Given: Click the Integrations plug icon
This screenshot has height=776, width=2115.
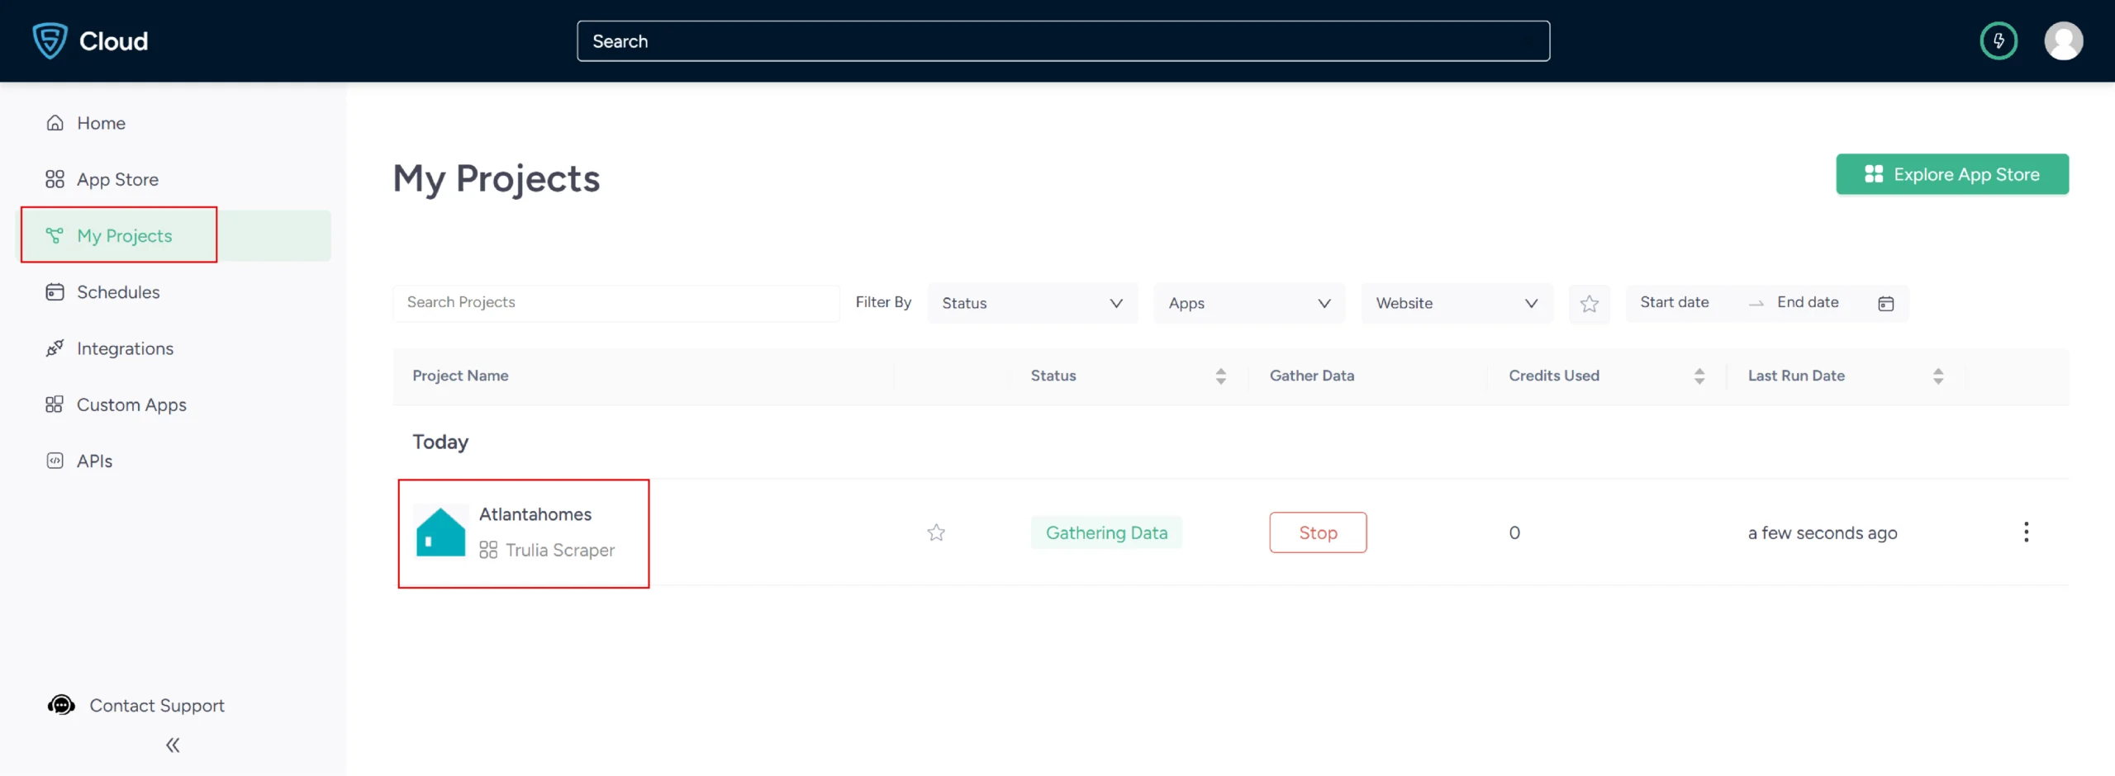Looking at the screenshot, I should pos(55,348).
